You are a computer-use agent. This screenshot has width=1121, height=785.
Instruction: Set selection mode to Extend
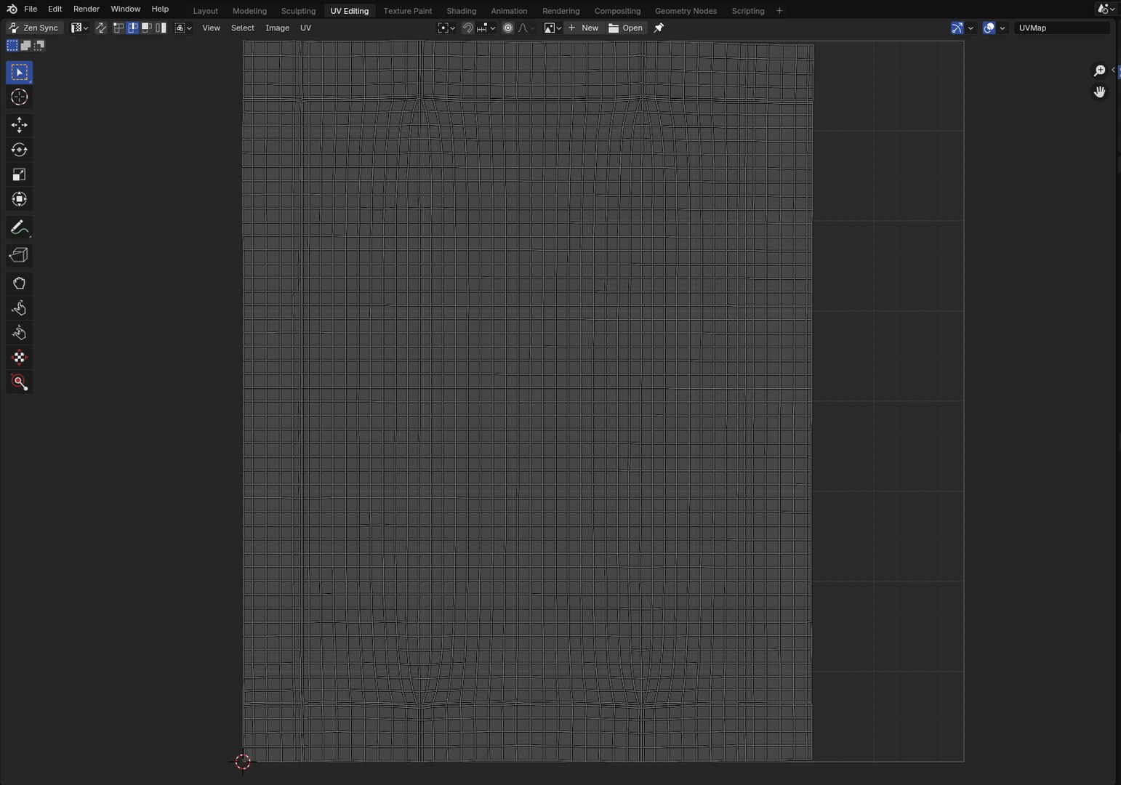tap(25, 46)
